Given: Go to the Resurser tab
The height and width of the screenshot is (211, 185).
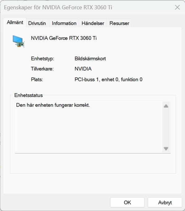Looking at the screenshot, I should (119, 23).
